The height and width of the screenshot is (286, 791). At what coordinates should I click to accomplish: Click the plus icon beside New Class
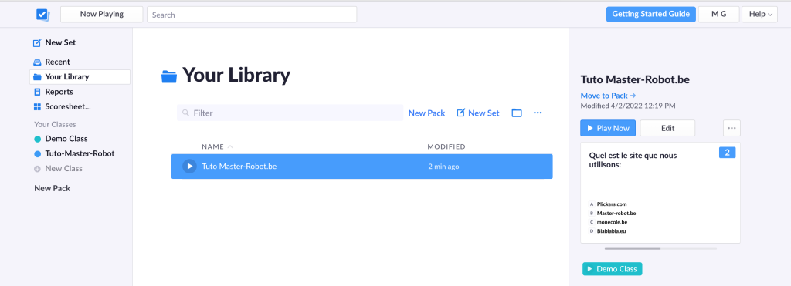(x=37, y=169)
